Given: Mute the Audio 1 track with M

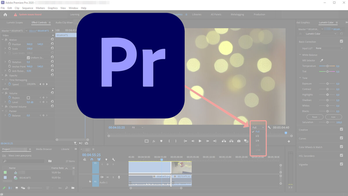Looking at the screenshot, I should pos(108,177).
